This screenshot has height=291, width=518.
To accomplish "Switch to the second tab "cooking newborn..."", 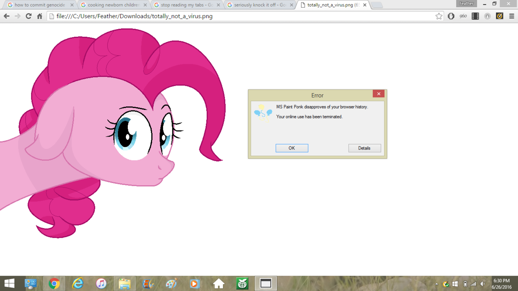I will [x=113, y=5].
